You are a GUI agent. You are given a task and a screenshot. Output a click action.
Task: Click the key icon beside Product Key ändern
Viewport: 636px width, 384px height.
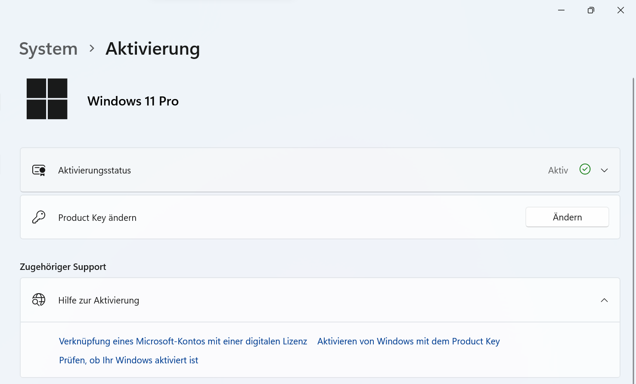tap(39, 217)
